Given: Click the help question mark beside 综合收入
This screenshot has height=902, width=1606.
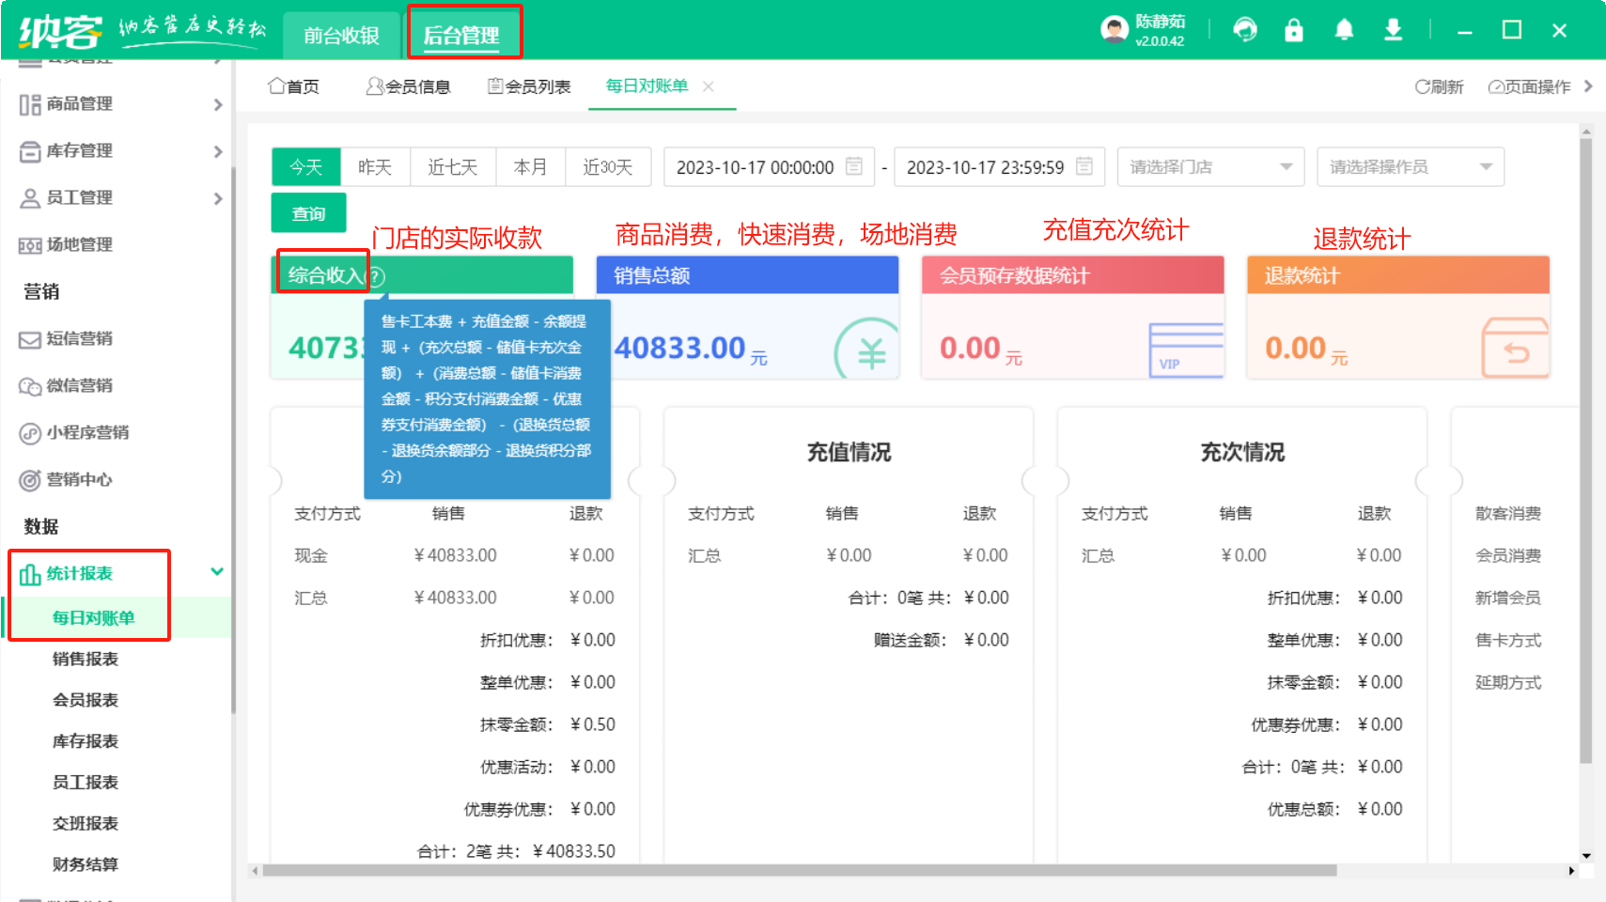Looking at the screenshot, I should point(376,277).
